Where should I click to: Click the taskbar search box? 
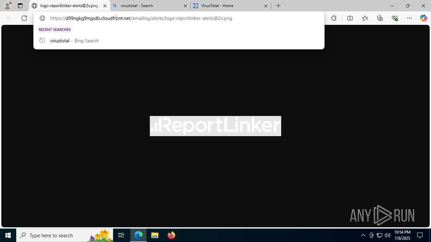[x=65, y=235]
